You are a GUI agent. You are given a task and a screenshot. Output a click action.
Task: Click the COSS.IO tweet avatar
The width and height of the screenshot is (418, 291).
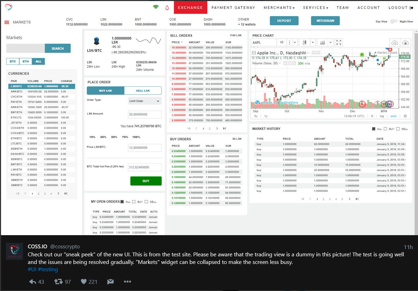tap(14, 251)
